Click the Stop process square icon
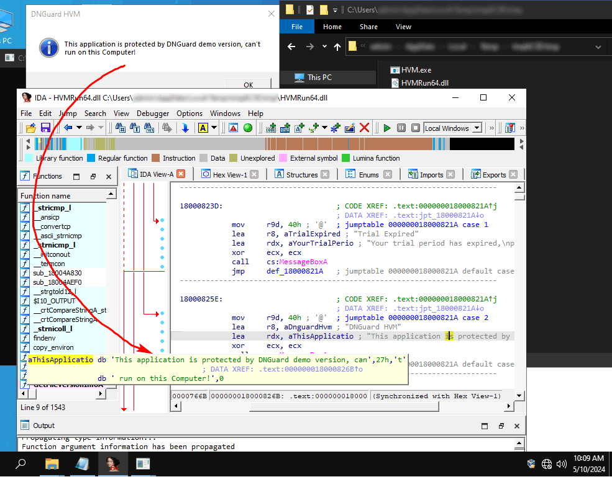Viewport: 612px width, 477px height. (x=414, y=128)
